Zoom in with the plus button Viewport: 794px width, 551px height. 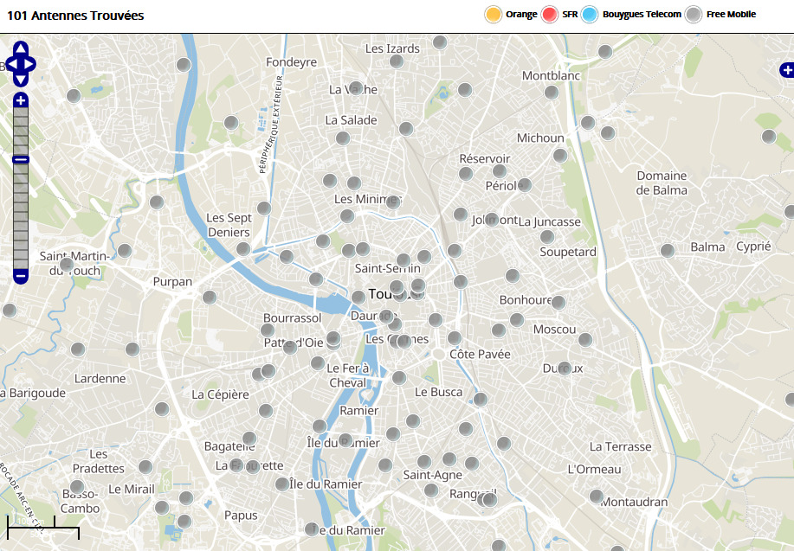pos(21,101)
